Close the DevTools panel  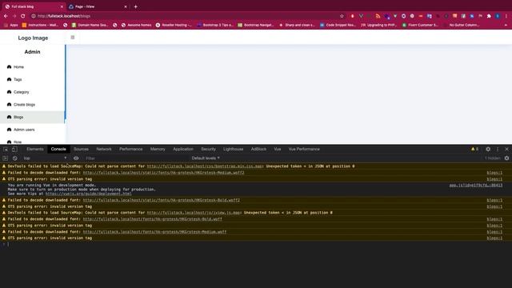tap(506, 149)
